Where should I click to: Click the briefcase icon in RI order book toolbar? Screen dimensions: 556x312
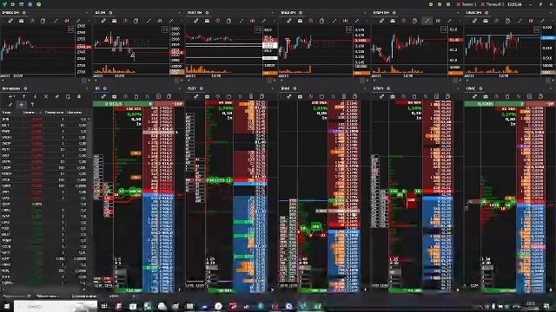click(114, 96)
